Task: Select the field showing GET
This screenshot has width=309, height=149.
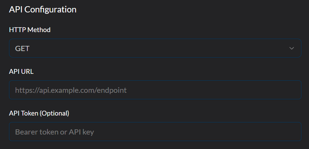Action: (x=155, y=48)
